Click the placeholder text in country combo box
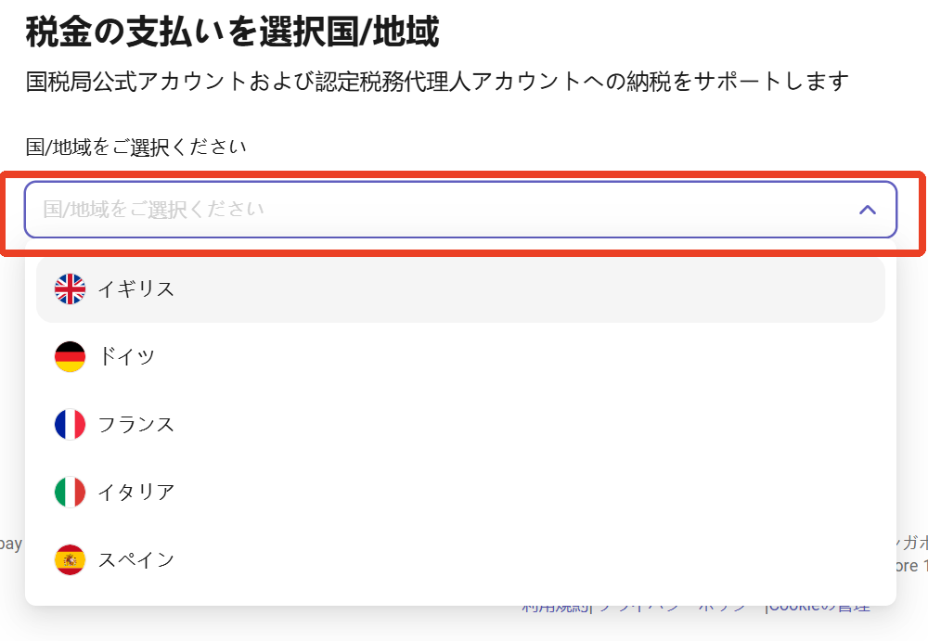 (154, 210)
